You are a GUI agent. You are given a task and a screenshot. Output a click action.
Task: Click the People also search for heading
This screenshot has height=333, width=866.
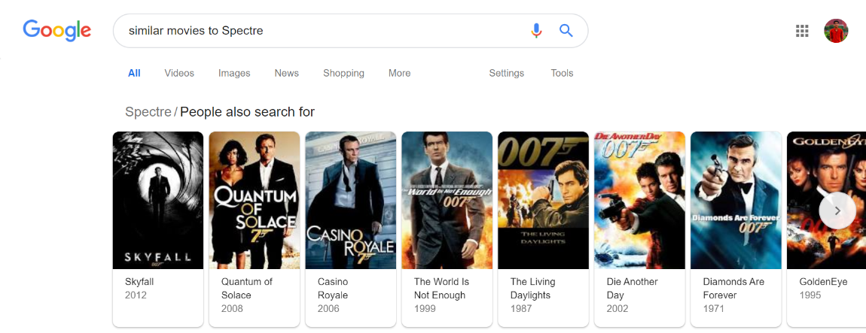click(x=248, y=112)
